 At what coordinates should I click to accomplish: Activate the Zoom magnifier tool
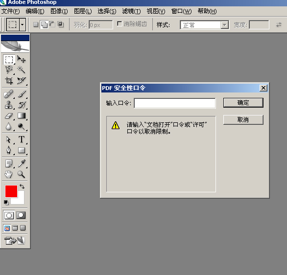click(x=21, y=174)
